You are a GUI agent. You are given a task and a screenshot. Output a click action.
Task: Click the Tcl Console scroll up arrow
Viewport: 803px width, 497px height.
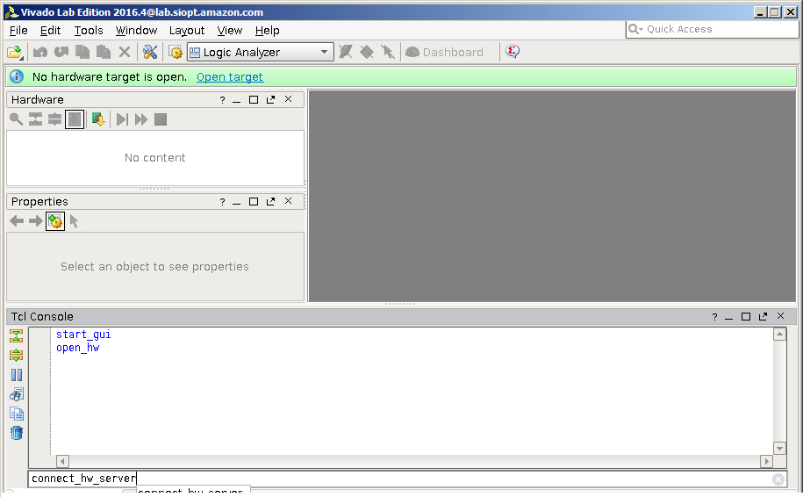pos(779,335)
